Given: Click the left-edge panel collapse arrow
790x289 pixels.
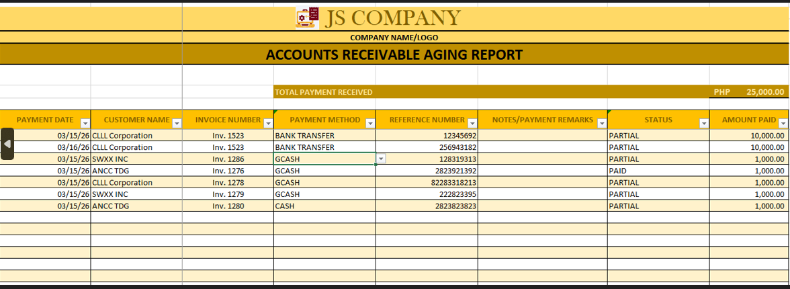Looking at the screenshot, I should 7,144.
